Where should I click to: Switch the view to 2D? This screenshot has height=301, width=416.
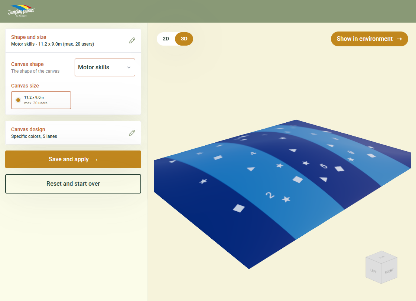166,39
